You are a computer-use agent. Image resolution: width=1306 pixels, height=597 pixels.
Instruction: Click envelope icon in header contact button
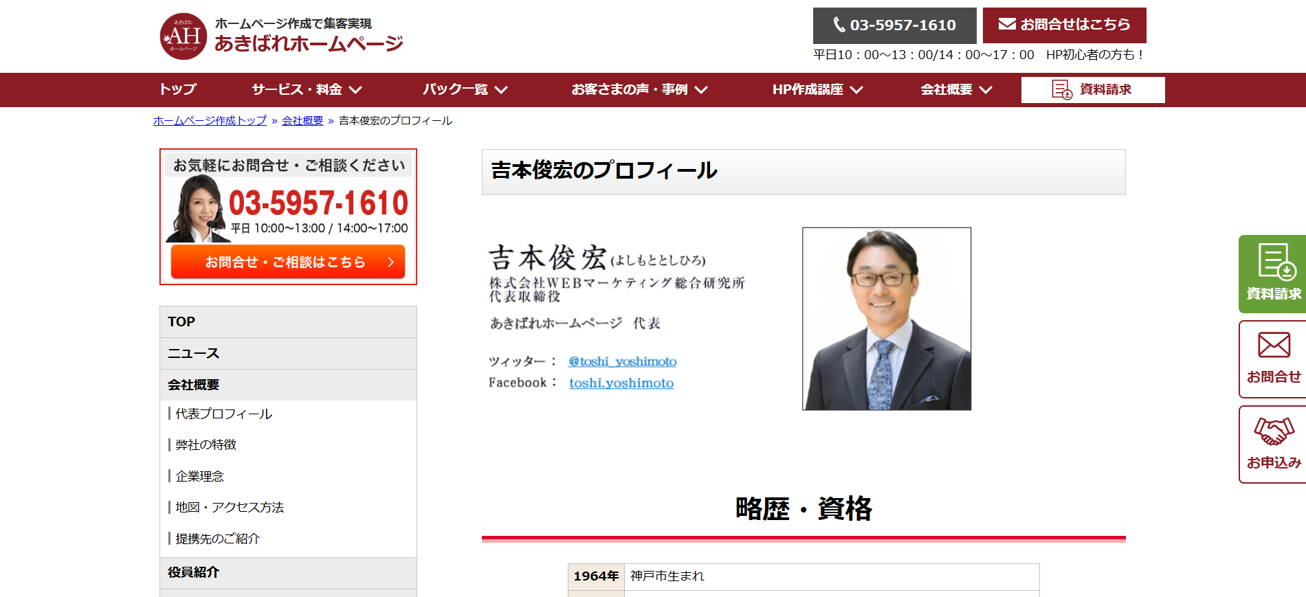pyautogui.click(x=1007, y=24)
